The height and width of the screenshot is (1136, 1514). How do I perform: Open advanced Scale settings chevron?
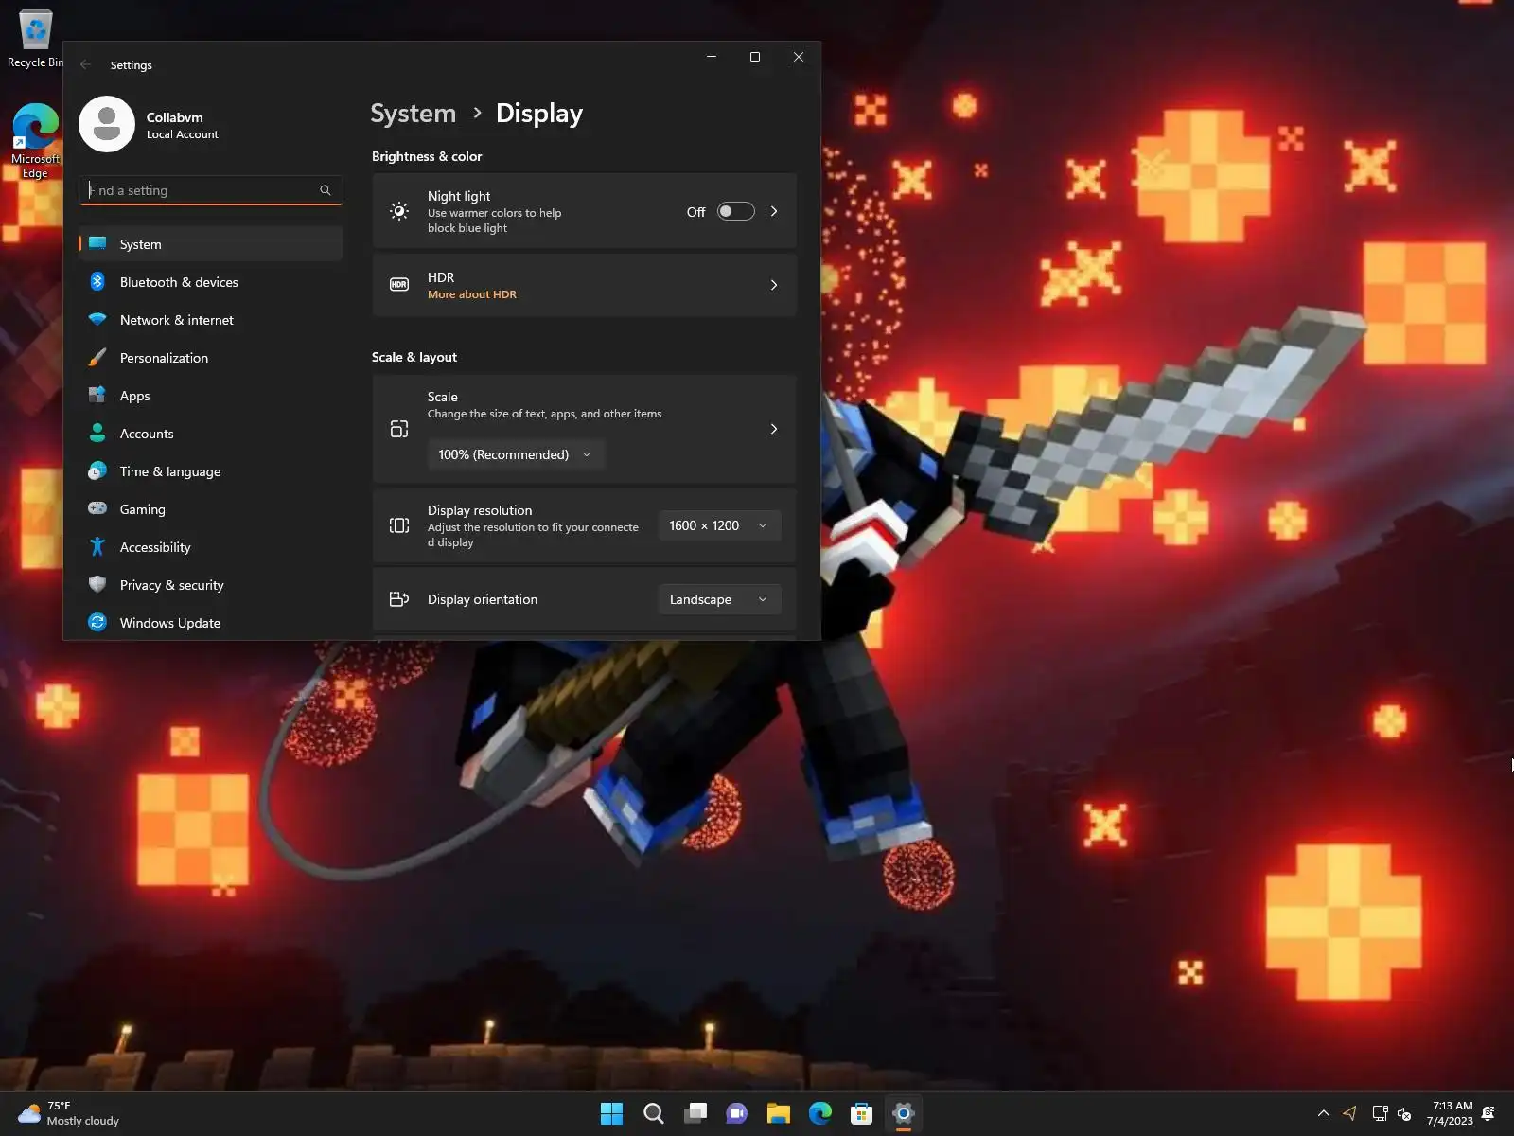tap(774, 429)
